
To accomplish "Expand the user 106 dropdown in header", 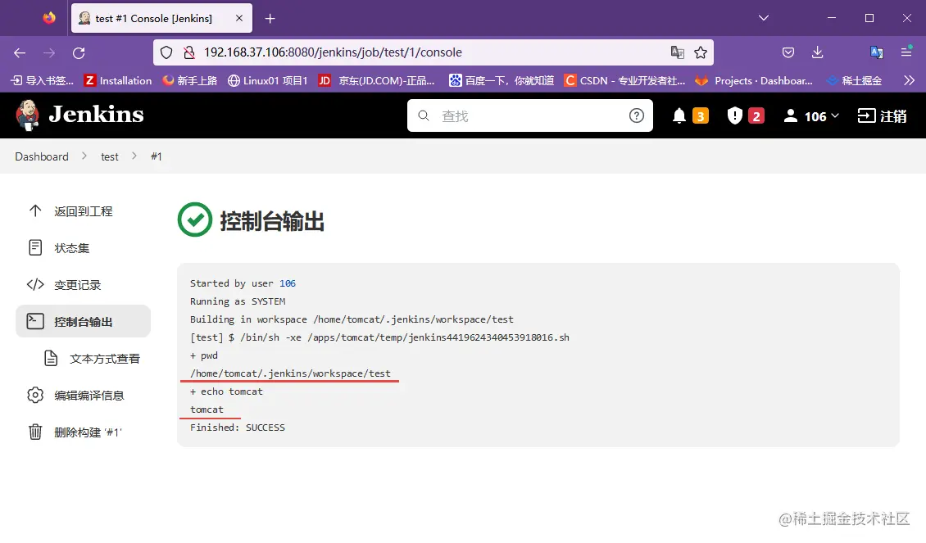I will point(810,115).
